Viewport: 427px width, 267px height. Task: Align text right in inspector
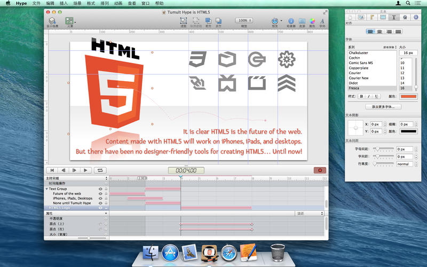[389, 32]
